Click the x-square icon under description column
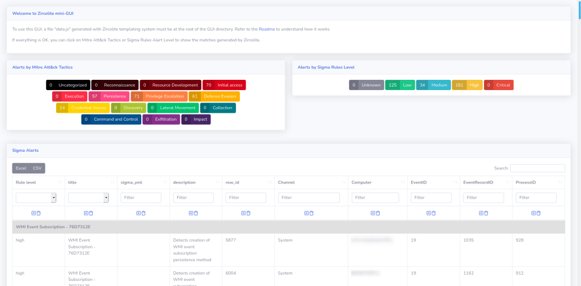The width and height of the screenshot is (581, 286). pyautogui.click(x=191, y=213)
